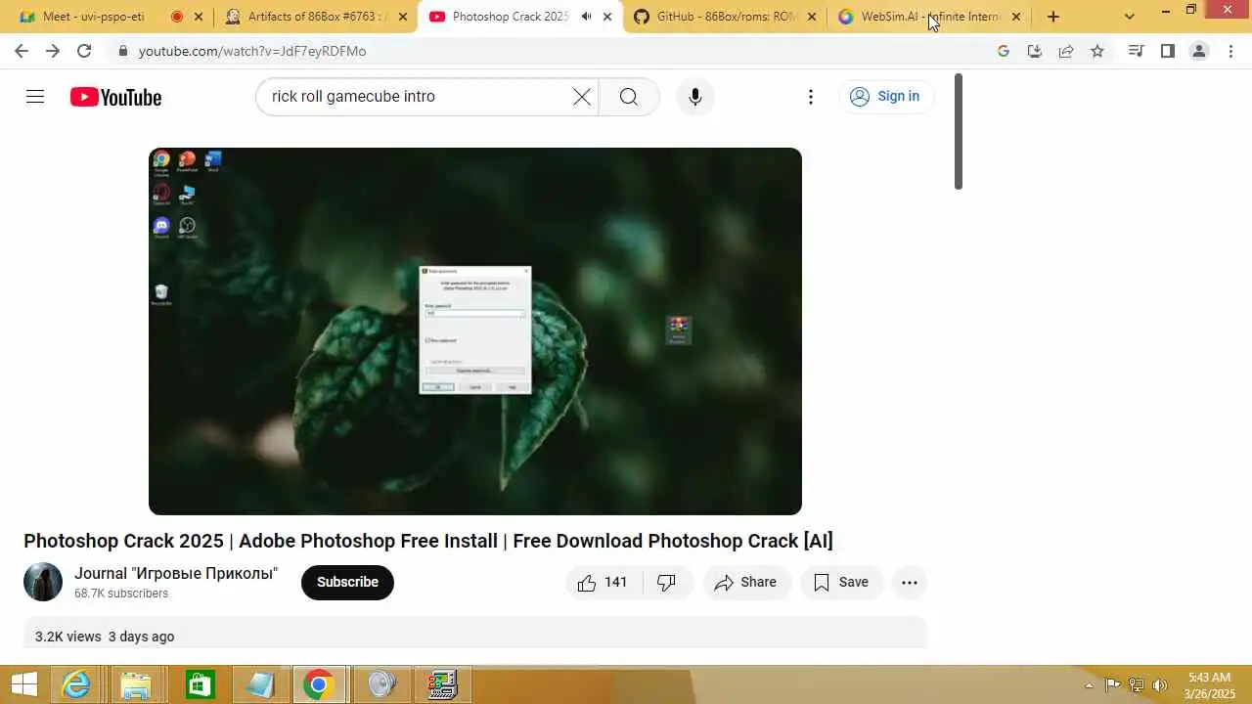The height and width of the screenshot is (704, 1252).
Task: Click the magnifier search button
Action: (629, 96)
